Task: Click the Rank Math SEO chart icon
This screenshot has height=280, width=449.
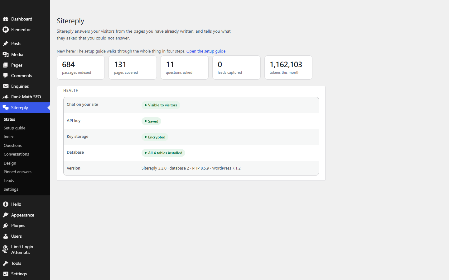Action: click(6, 97)
